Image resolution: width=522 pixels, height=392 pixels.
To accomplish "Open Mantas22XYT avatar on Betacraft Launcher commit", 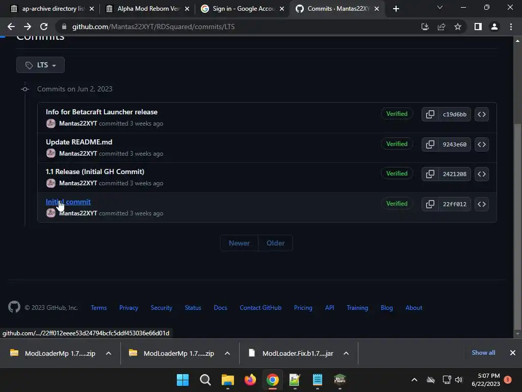I will coord(50,124).
